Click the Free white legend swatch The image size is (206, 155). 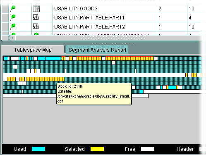[x=148, y=149]
